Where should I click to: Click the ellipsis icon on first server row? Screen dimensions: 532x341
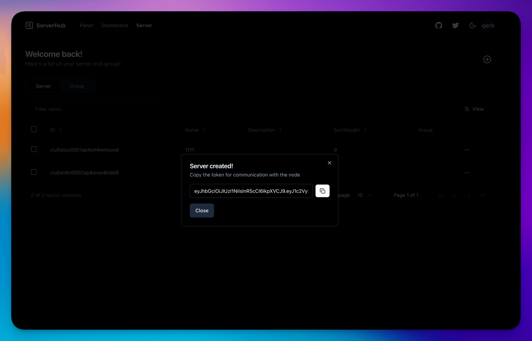coord(467,150)
